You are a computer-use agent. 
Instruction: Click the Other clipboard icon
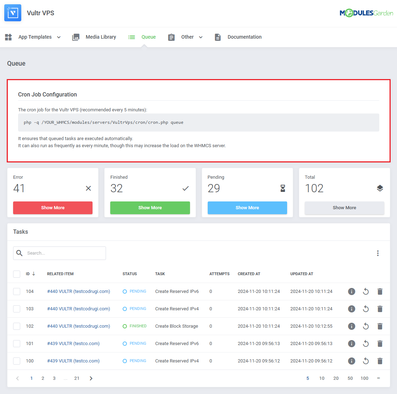click(172, 37)
